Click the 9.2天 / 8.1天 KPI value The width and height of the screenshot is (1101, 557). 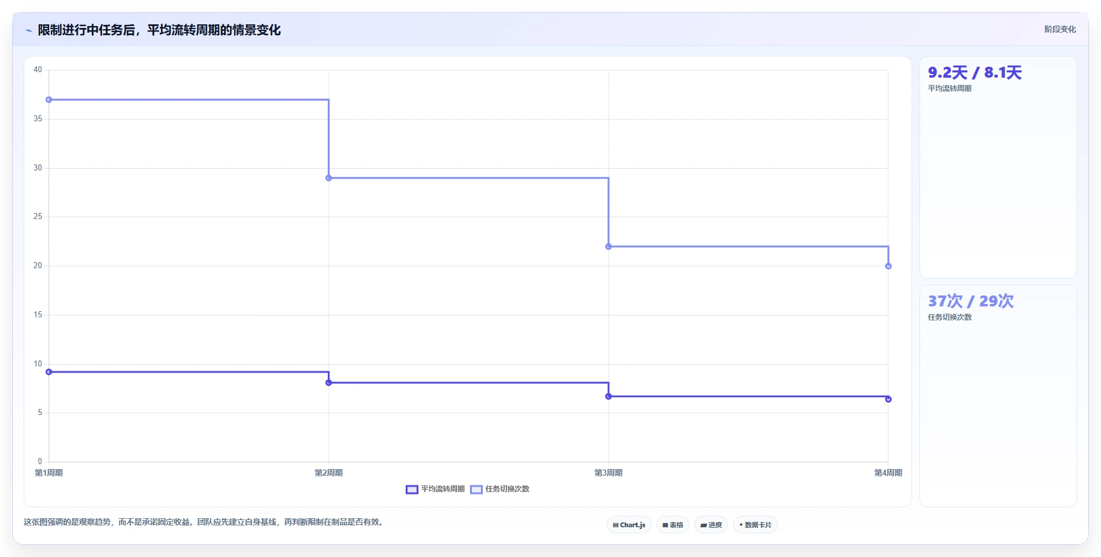coord(975,73)
